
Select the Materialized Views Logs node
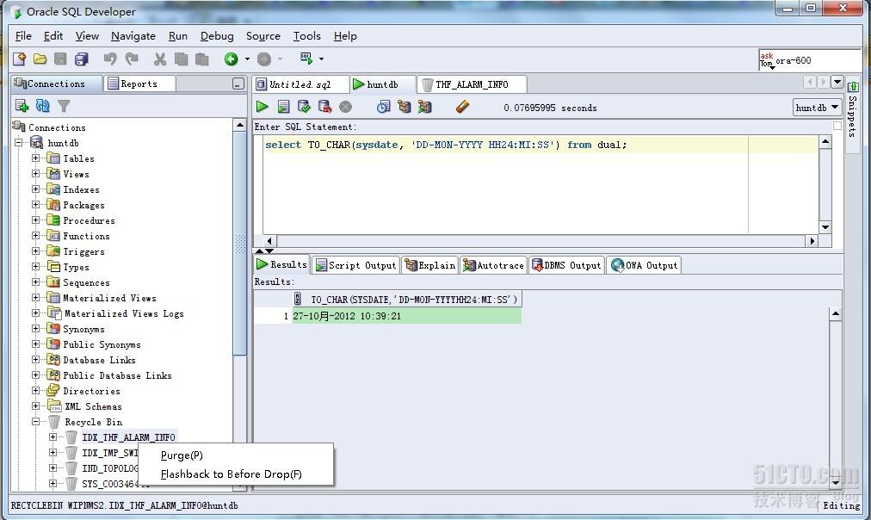pos(123,313)
